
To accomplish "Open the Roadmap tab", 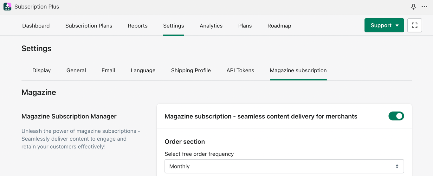I will pyautogui.click(x=279, y=26).
